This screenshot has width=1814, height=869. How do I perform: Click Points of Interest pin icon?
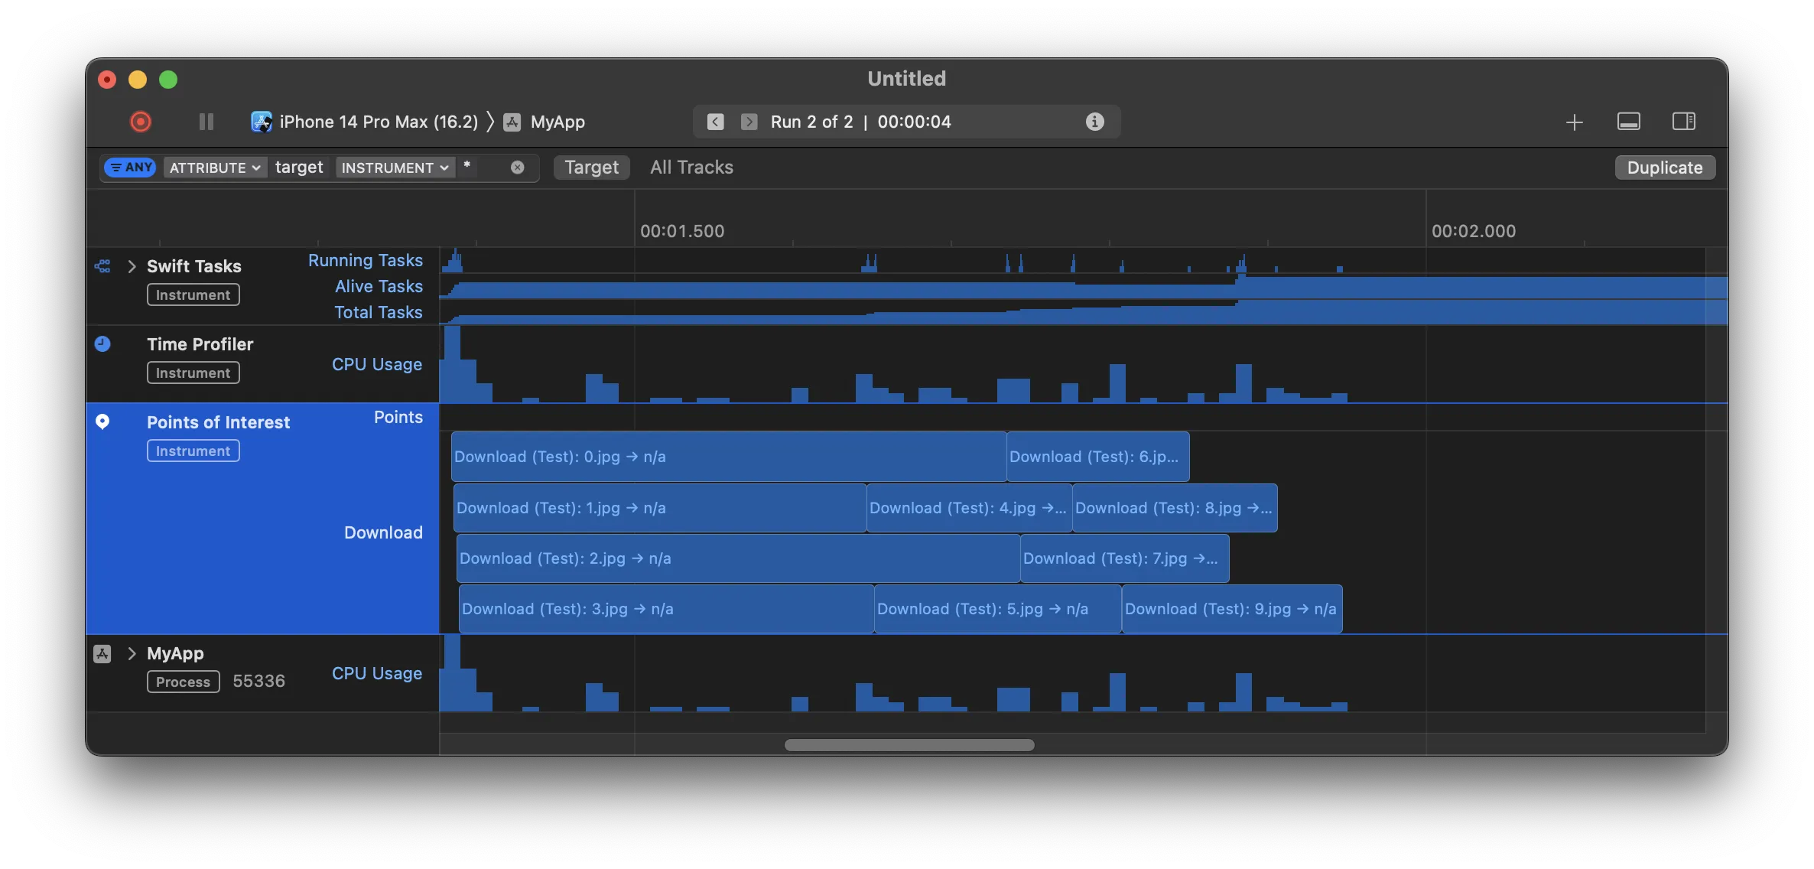(x=102, y=422)
